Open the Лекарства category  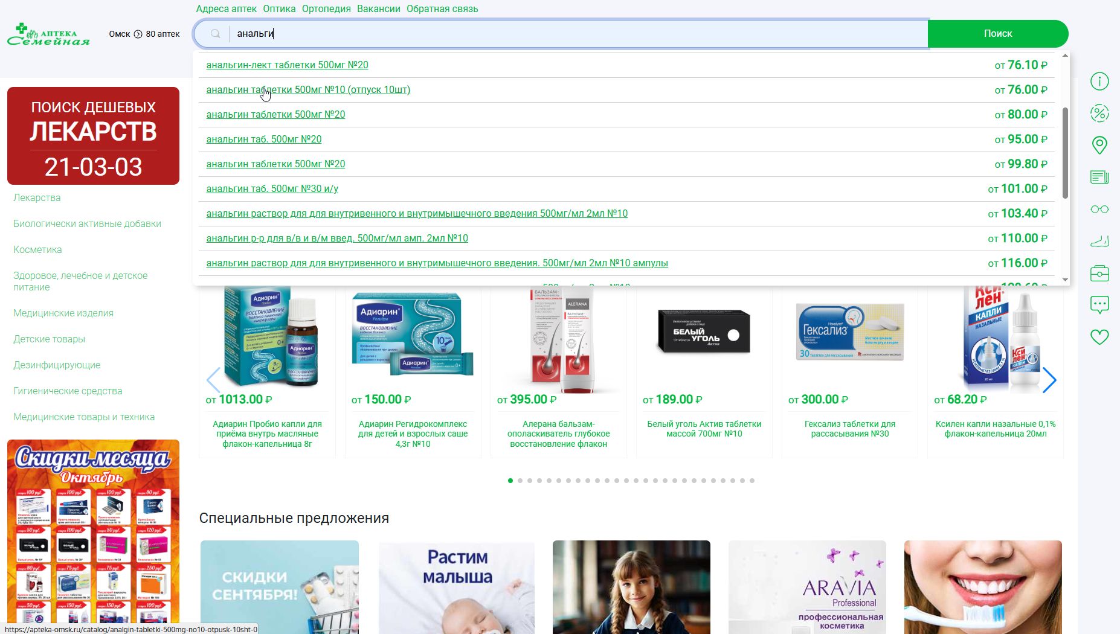click(37, 197)
